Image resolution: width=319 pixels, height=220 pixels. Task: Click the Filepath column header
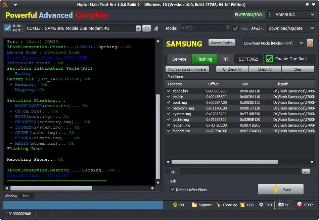tap(293, 84)
